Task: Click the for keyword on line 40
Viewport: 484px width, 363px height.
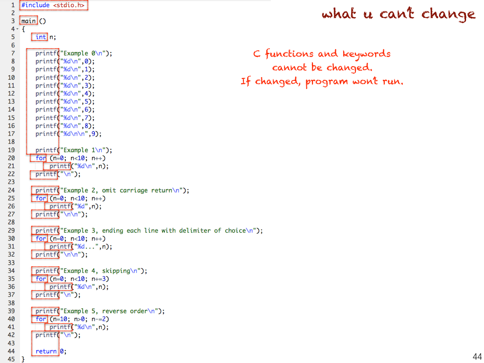Action: (x=41, y=319)
